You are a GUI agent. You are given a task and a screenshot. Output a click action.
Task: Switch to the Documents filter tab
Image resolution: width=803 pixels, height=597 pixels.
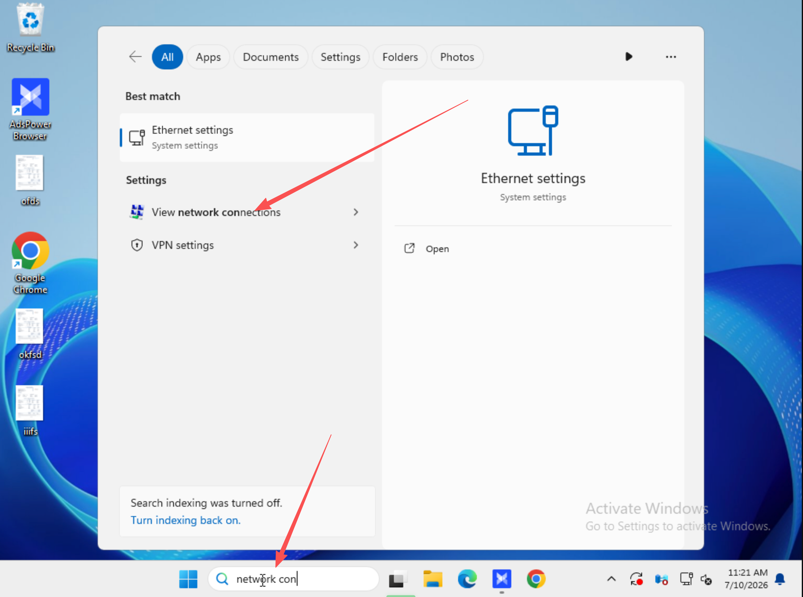270,57
